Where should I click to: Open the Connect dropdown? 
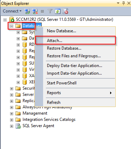click(12, 11)
